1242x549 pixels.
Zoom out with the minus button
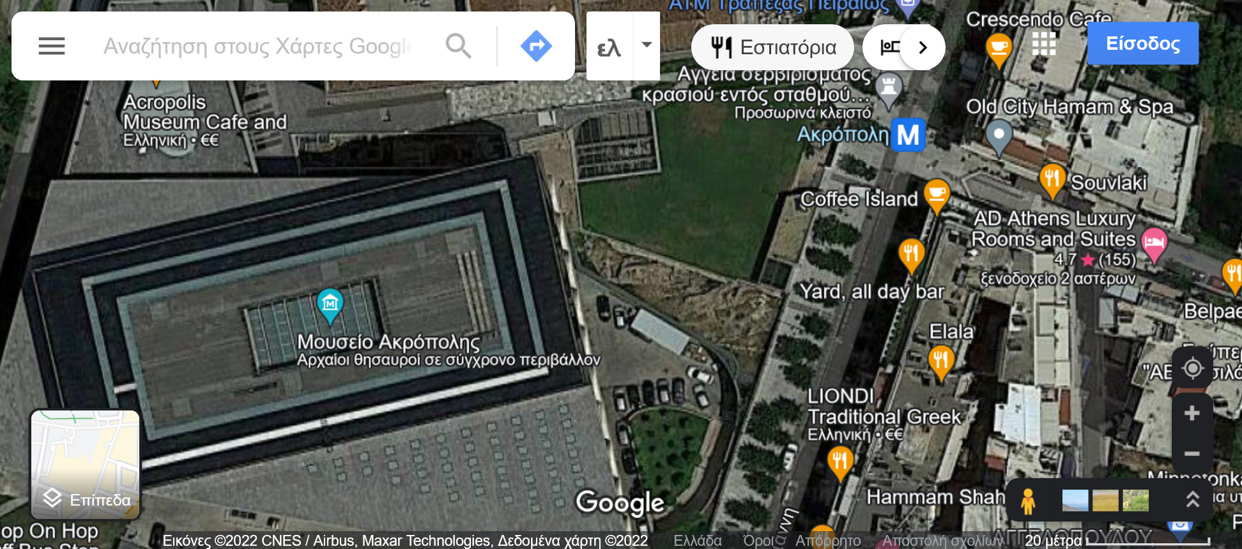click(x=1192, y=454)
